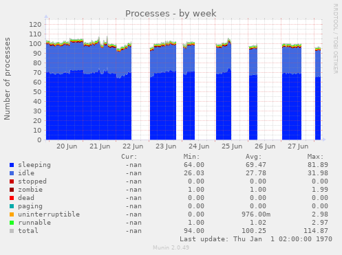
Task: Click the 'Avg:' column header
Action: click(253, 157)
